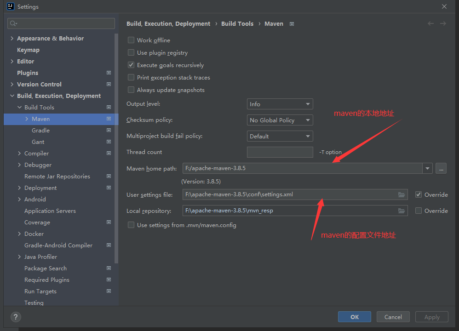This screenshot has width=459, height=331.
Task: Click the forward navigation arrow
Action: (x=443, y=23)
